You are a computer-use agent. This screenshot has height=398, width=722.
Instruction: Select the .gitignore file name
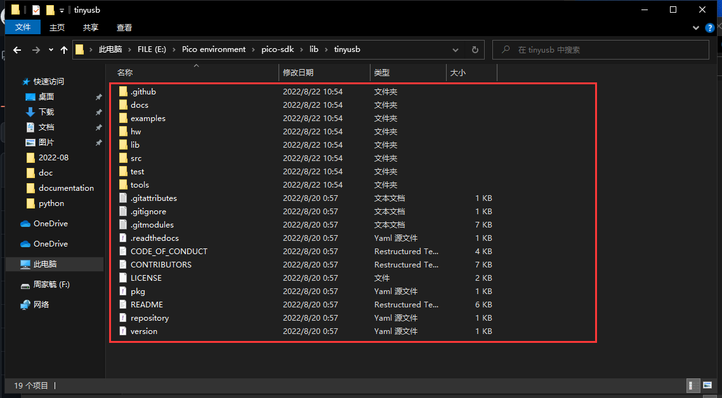coord(148,212)
